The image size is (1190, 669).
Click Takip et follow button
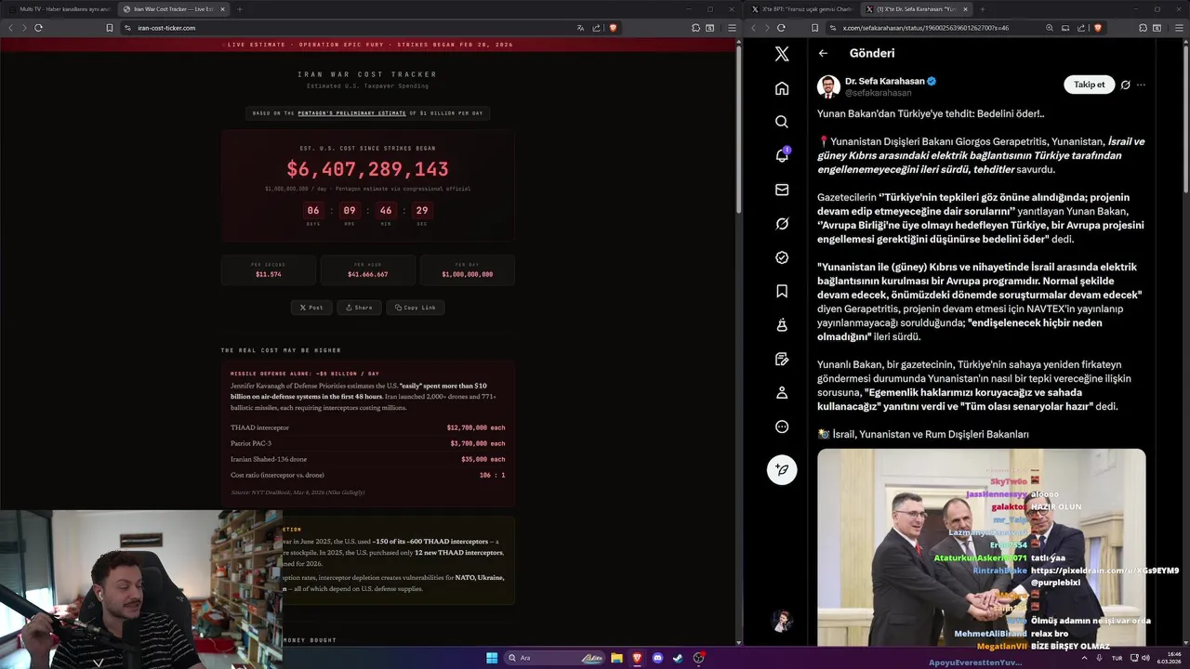click(x=1089, y=85)
